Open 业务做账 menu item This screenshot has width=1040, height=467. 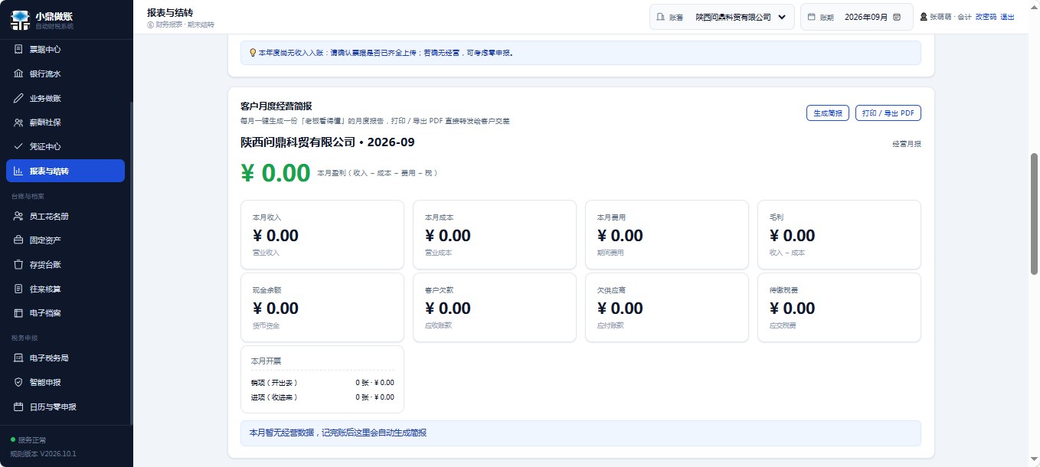click(x=65, y=98)
